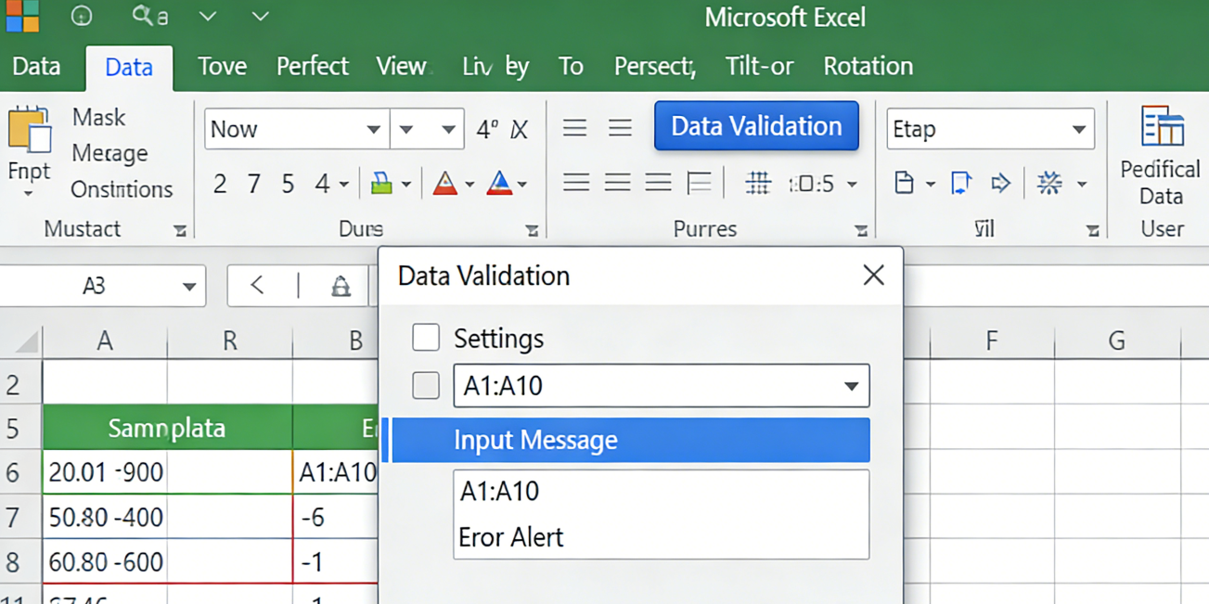Screen dimensions: 1209x604
Task: Click cell containing 60.80 -600
Action: click(105, 561)
